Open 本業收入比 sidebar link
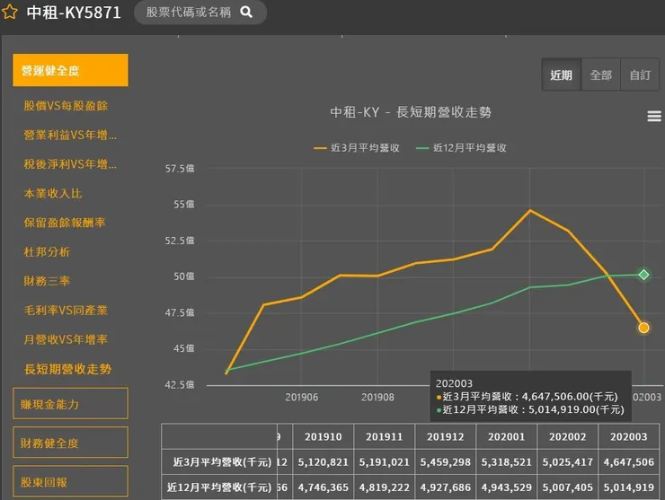Image resolution: width=665 pixels, height=500 pixels. pos(53,194)
